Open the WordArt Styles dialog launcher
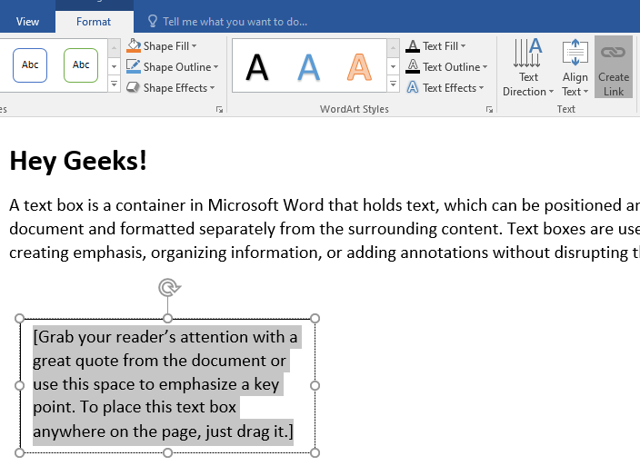The image size is (640, 466). pyautogui.click(x=489, y=109)
